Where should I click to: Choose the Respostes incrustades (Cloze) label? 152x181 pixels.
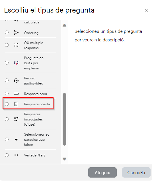coord(33,119)
